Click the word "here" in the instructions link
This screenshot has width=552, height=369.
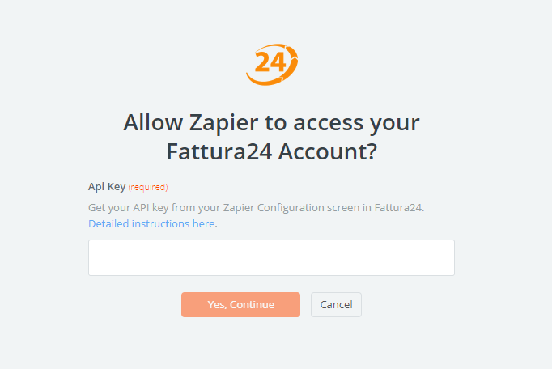click(x=203, y=223)
